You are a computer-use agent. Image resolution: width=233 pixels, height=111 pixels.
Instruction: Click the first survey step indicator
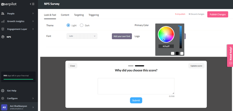click(131, 66)
